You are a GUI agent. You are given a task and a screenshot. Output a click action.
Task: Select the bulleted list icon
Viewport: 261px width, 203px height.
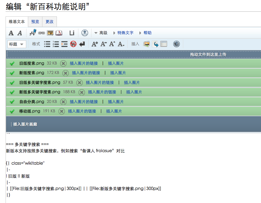[x=47, y=44]
